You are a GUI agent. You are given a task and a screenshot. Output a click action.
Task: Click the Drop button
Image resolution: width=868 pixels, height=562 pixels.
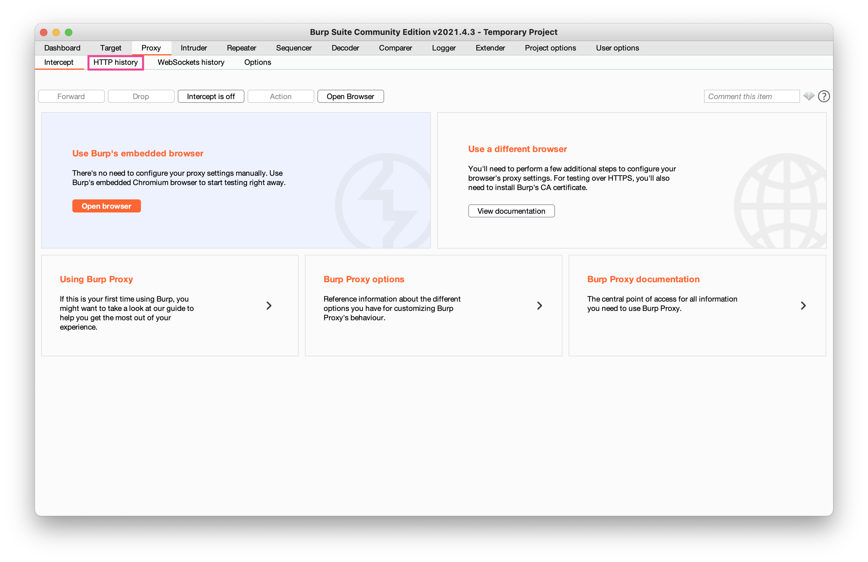[141, 96]
